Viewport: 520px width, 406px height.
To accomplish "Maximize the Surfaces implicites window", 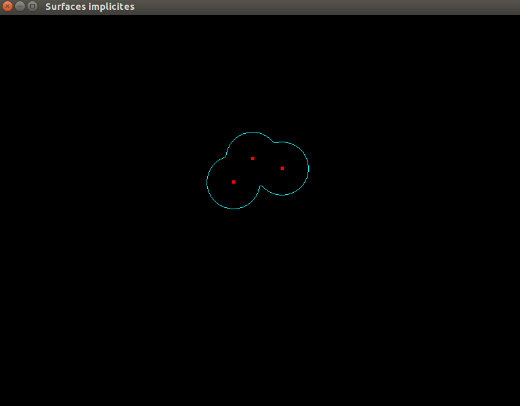I will 33,7.
